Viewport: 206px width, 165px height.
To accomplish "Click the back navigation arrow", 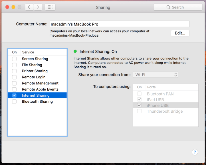I will coord(29,7).
